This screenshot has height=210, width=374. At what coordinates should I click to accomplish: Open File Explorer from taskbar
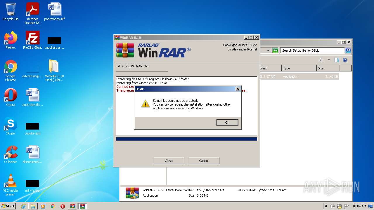click(x=33, y=206)
